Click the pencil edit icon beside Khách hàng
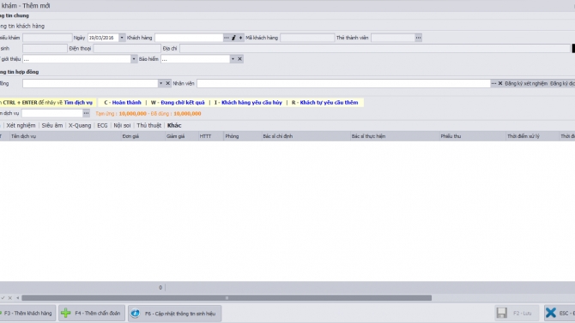575x323 pixels. tap(233, 38)
